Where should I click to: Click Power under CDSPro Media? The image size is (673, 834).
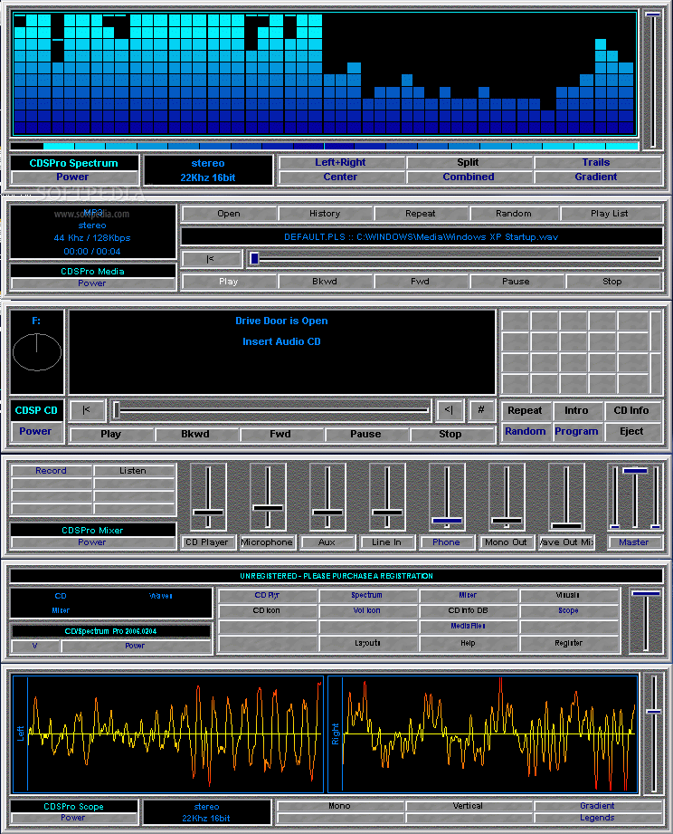92,283
